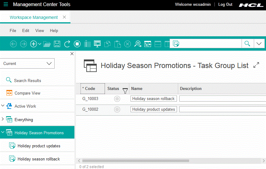Select the Active Work tree item
Viewport: 266px width, 169px height.
point(25,106)
